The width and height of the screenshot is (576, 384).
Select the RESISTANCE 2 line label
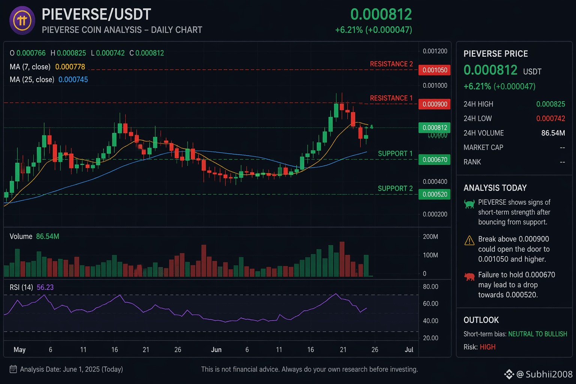click(x=391, y=64)
